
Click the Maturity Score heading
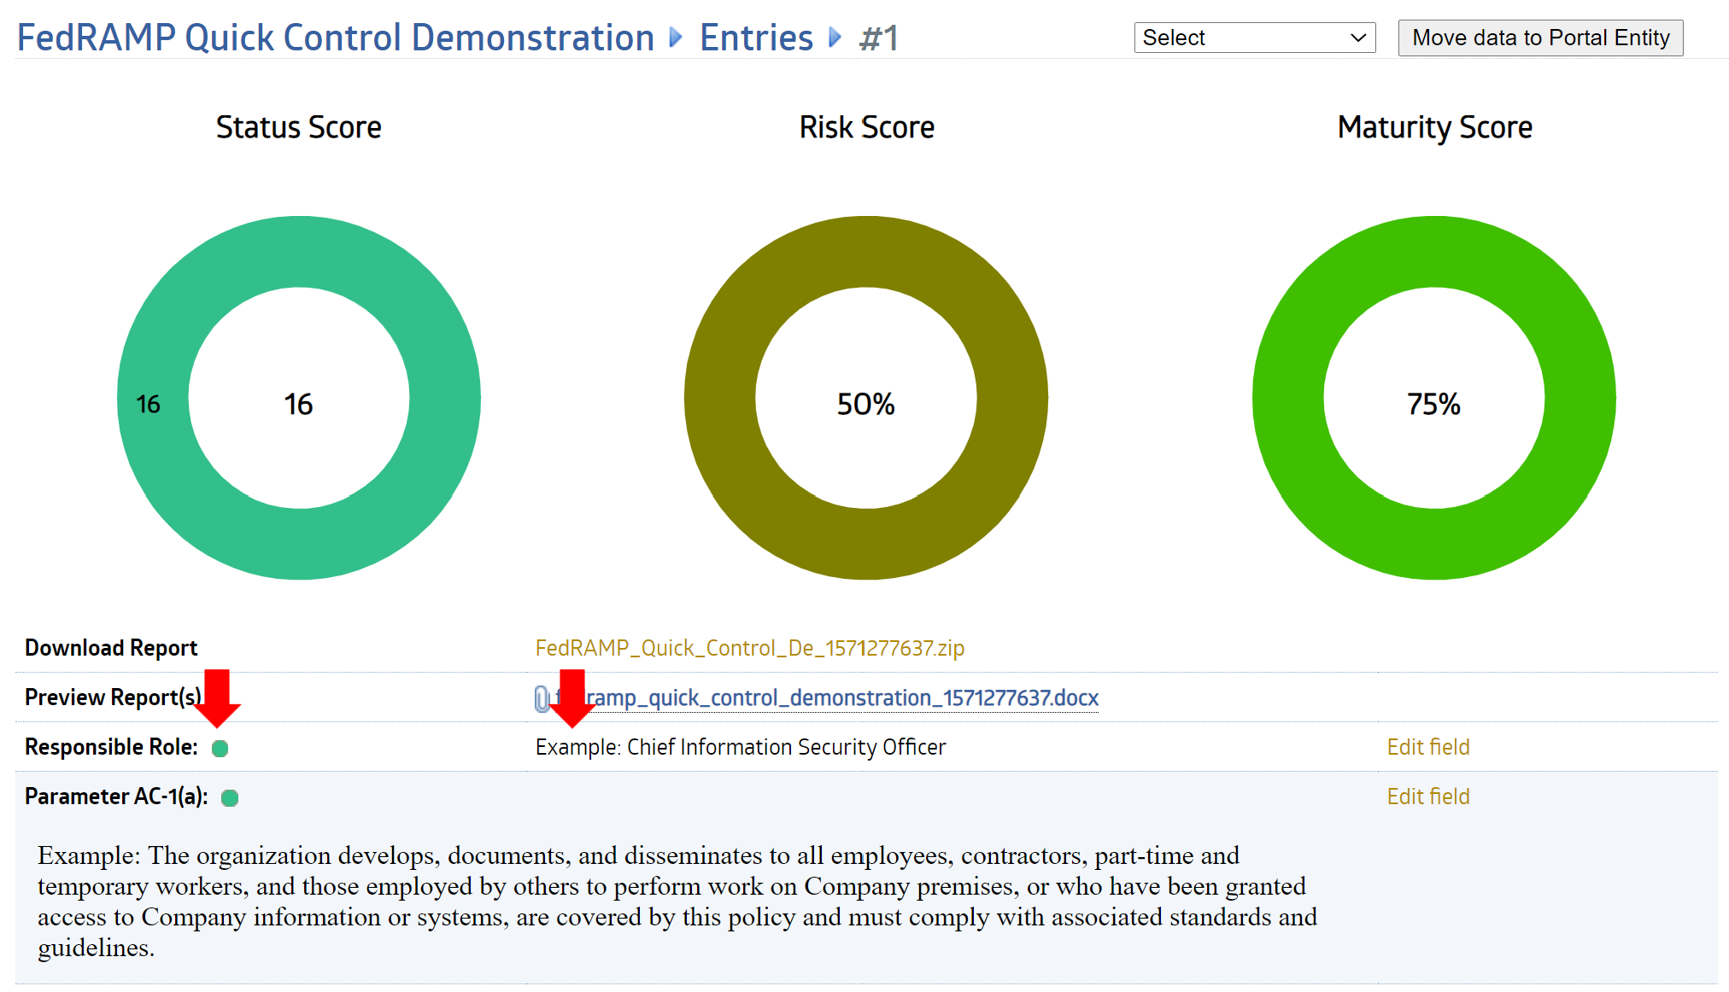[x=1434, y=127]
